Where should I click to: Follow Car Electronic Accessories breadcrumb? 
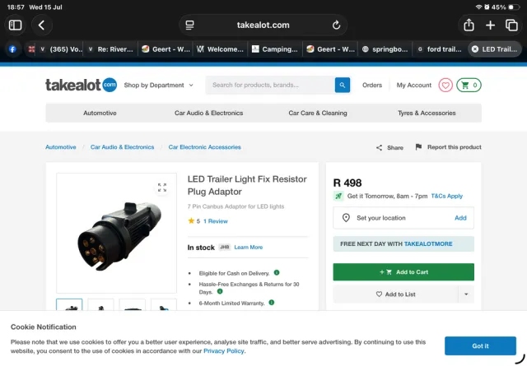(x=205, y=147)
